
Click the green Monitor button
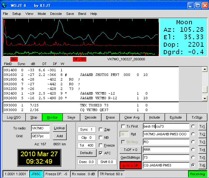pyautogui.click(x=52, y=117)
